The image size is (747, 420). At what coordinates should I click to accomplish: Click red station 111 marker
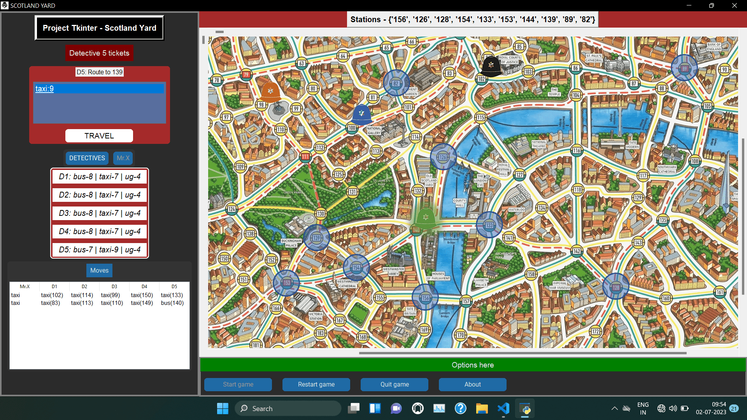click(305, 157)
